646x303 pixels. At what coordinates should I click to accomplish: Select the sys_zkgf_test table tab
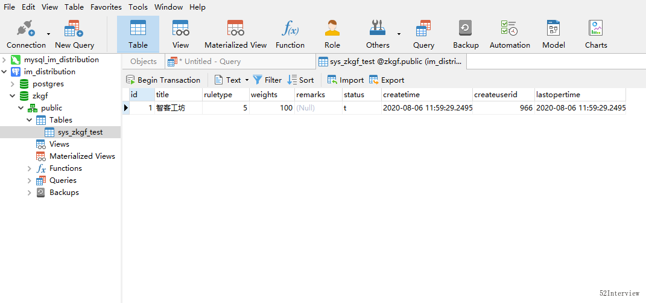[391, 62]
